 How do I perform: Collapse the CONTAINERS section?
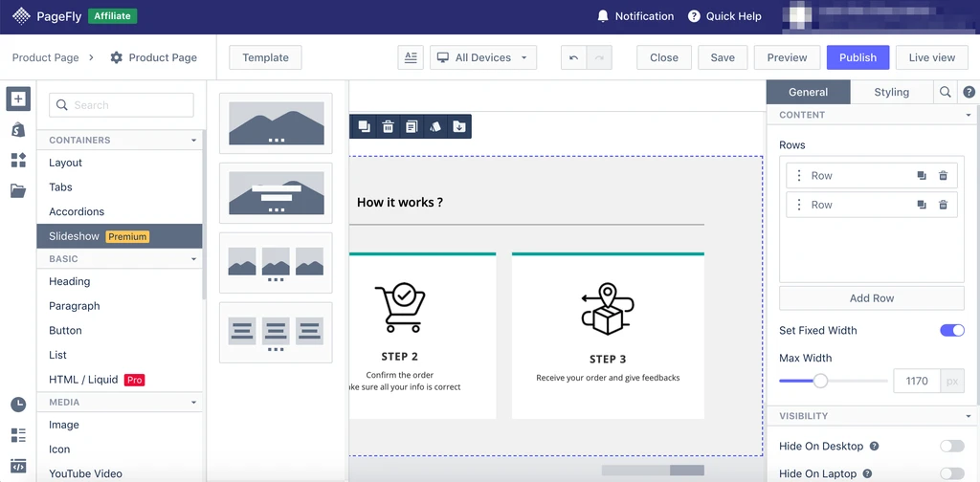click(194, 140)
